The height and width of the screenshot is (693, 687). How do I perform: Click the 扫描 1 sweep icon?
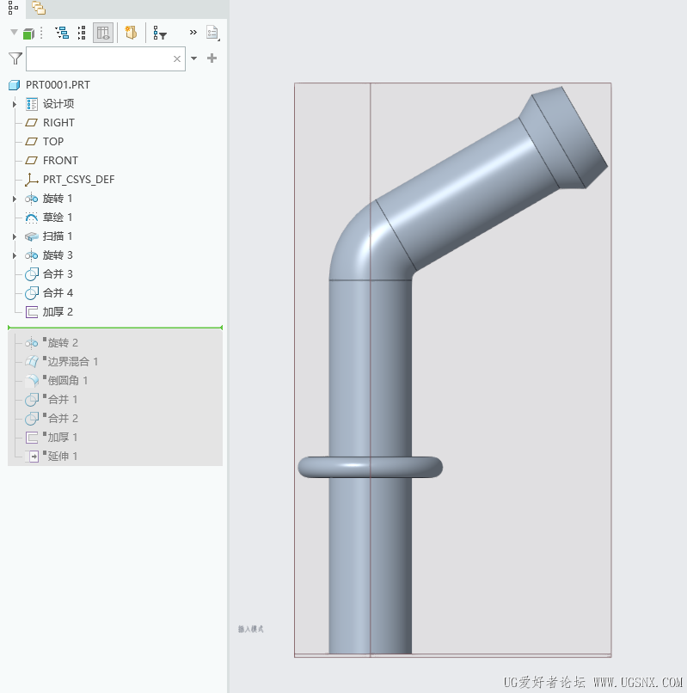click(32, 236)
